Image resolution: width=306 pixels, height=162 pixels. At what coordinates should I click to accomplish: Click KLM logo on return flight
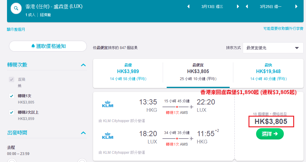tap(108, 136)
